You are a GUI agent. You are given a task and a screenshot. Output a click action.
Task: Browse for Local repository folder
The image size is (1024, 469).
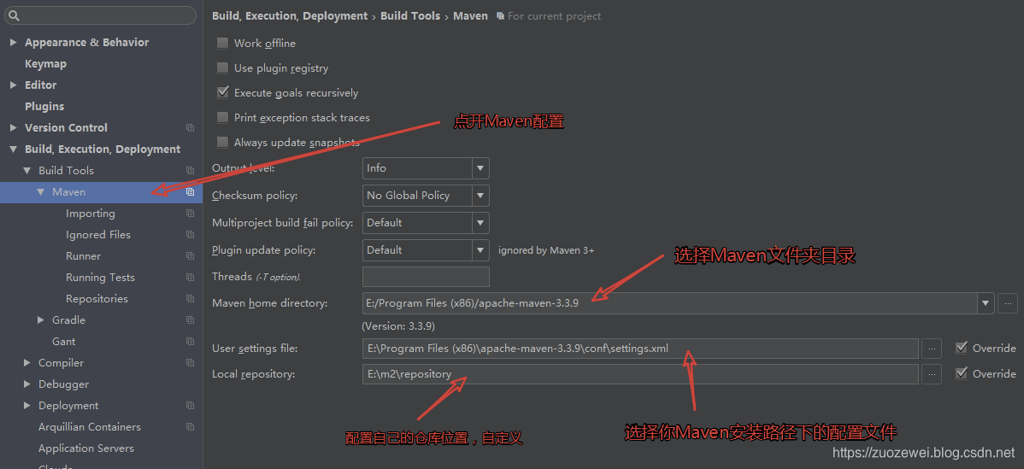pos(932,374)
